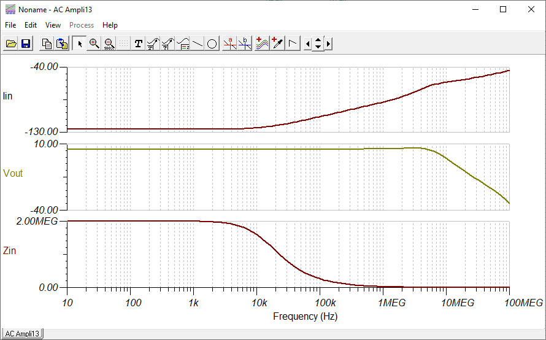The width and height of the screenshot is (546, 340).
Task: Paste from clipboard toolbar icon
Action: click(x=61, y=44)
